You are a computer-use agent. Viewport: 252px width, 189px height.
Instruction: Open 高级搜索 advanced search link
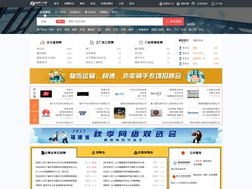point(191,24)
